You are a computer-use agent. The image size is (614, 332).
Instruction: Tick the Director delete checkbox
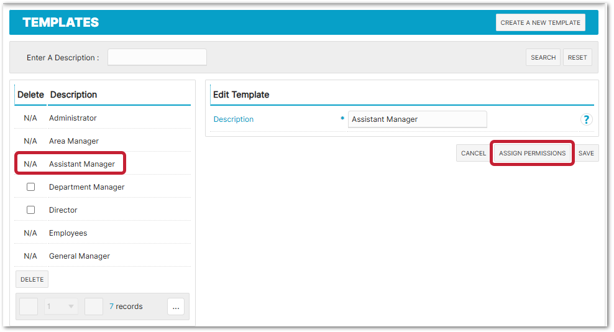click(30, 210)
